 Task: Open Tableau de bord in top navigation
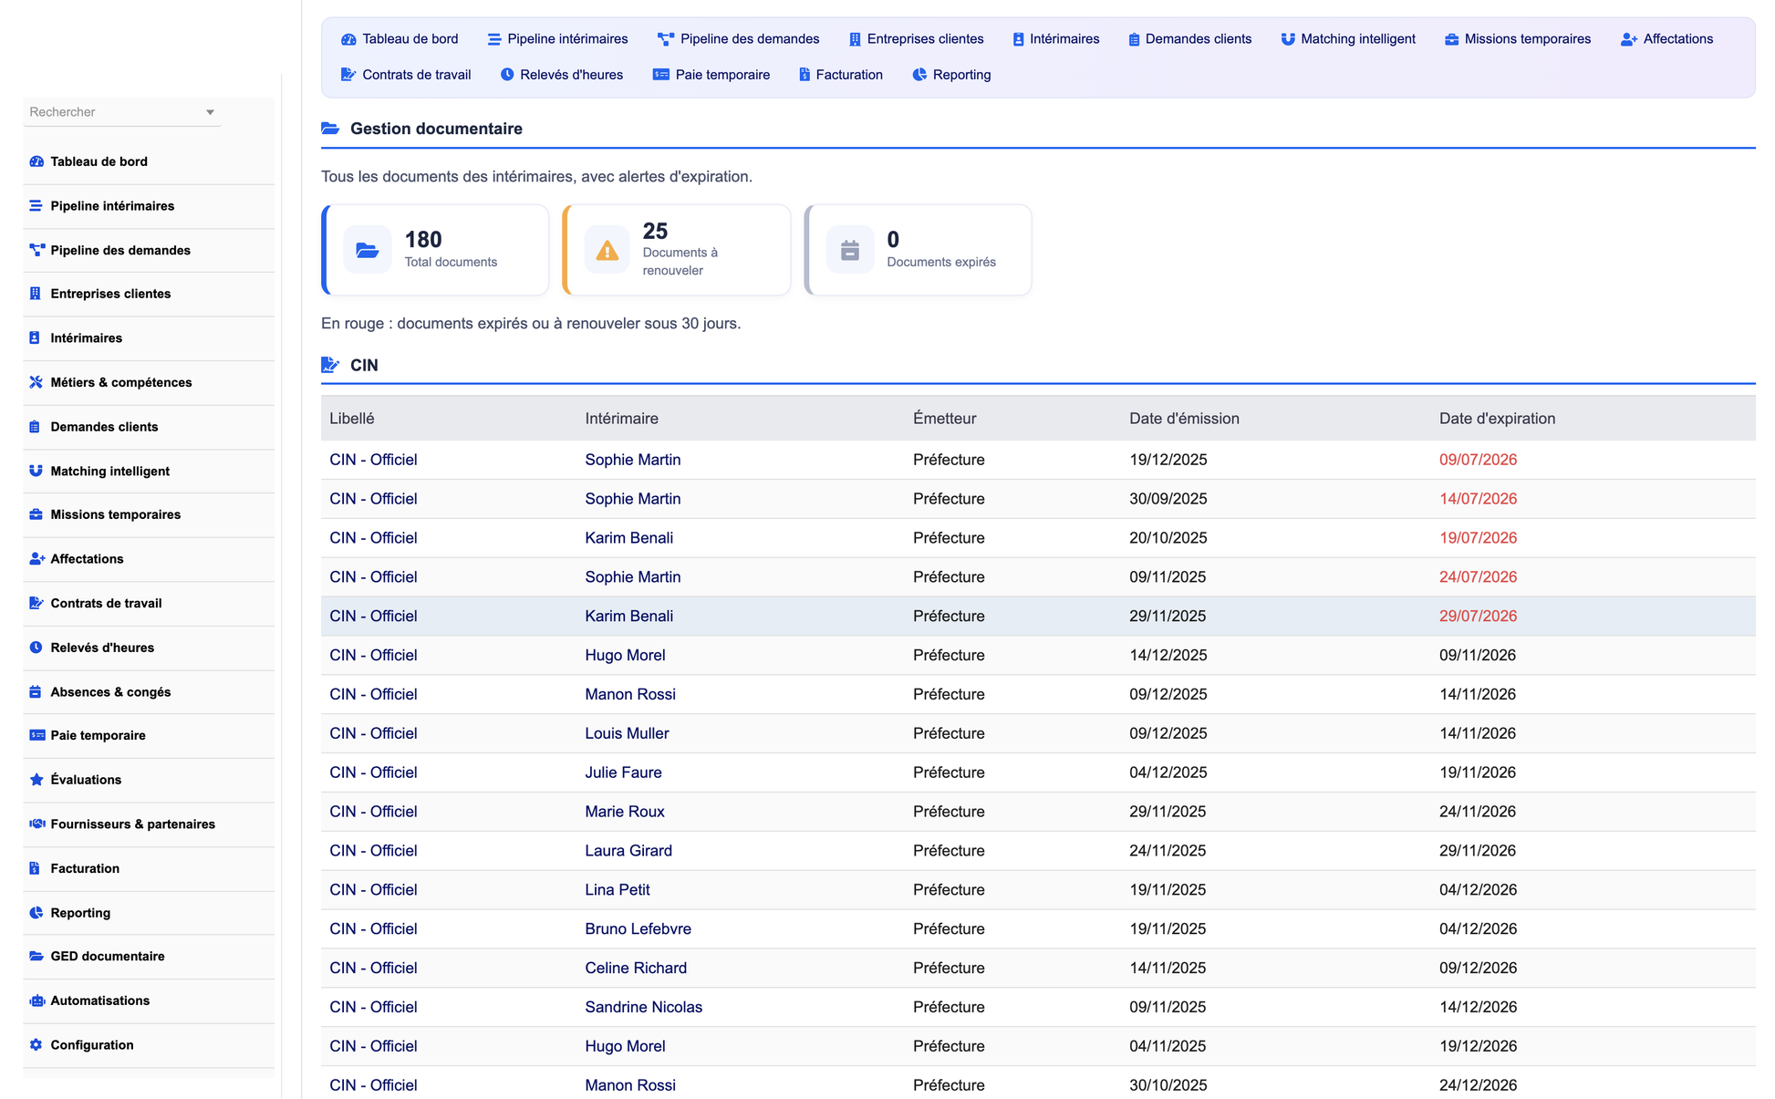(x=400, y=39)
